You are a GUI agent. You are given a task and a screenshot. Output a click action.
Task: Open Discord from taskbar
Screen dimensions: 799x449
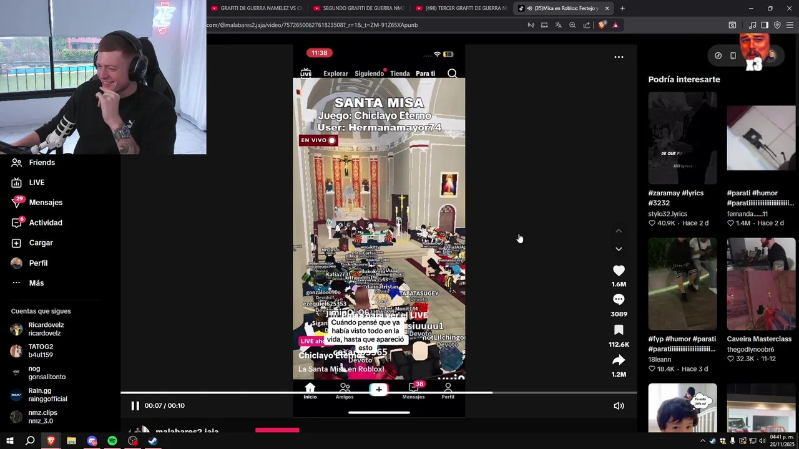click(92, 441)
